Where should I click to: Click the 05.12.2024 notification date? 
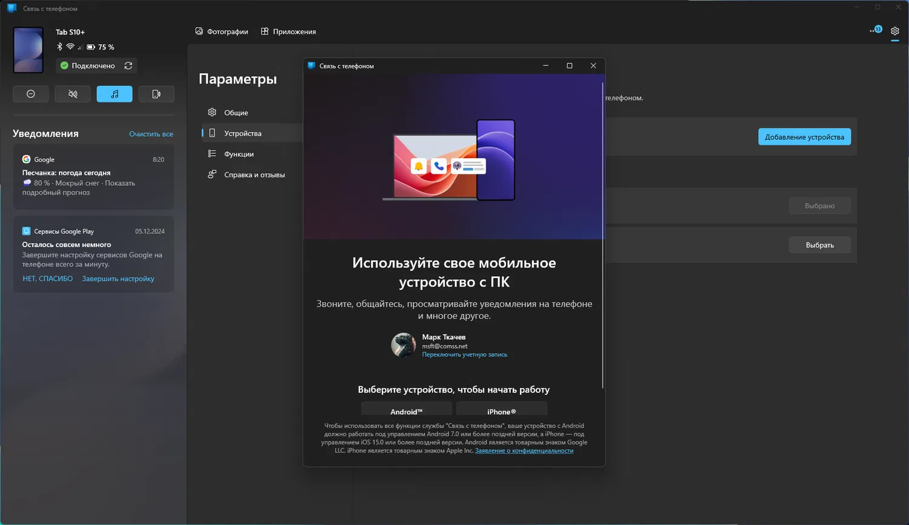click(150, 231)
